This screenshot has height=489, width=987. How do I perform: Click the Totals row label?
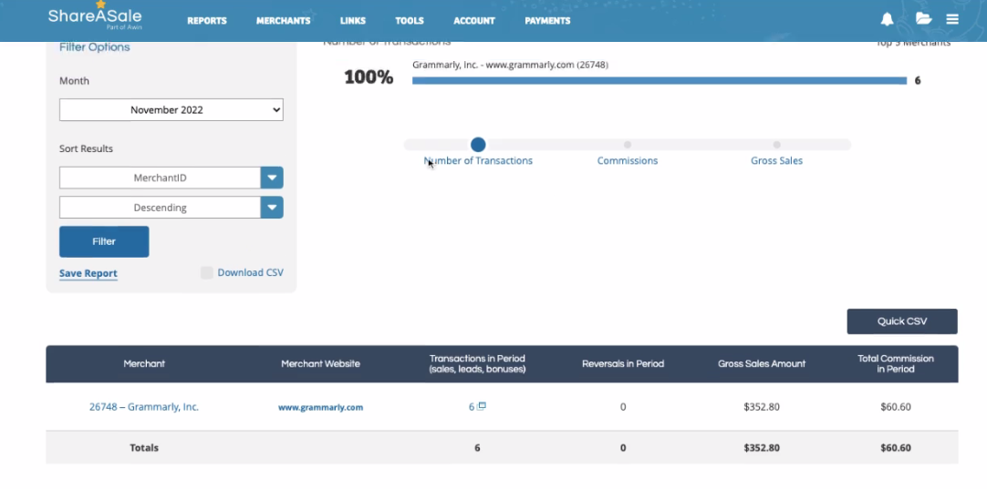[x=144, y=447]
